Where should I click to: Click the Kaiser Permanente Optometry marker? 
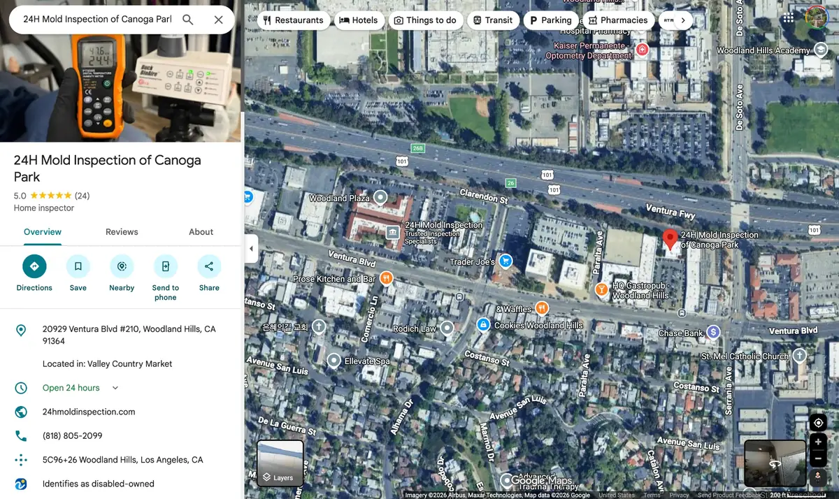pos(642,50)
